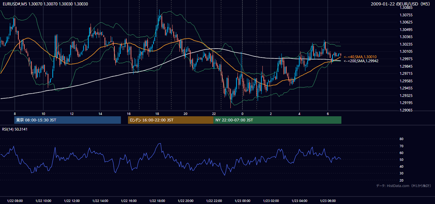Click price axis label 1.30235
The image size is (435, 204).
[406, 44]
